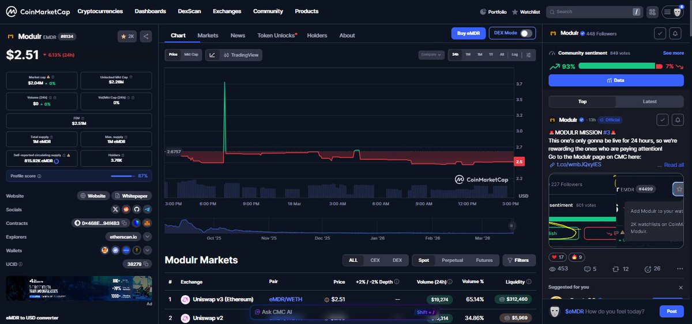The image size is (692, 324).
Task: Switch to the About tab
Action: click(347, 35)
